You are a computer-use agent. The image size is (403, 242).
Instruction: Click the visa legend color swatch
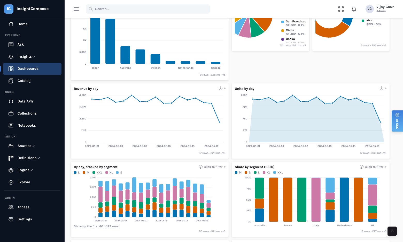pos(363,21)
